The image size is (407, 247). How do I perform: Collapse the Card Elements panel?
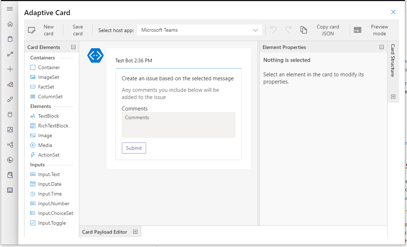click(x=73, y=47)
